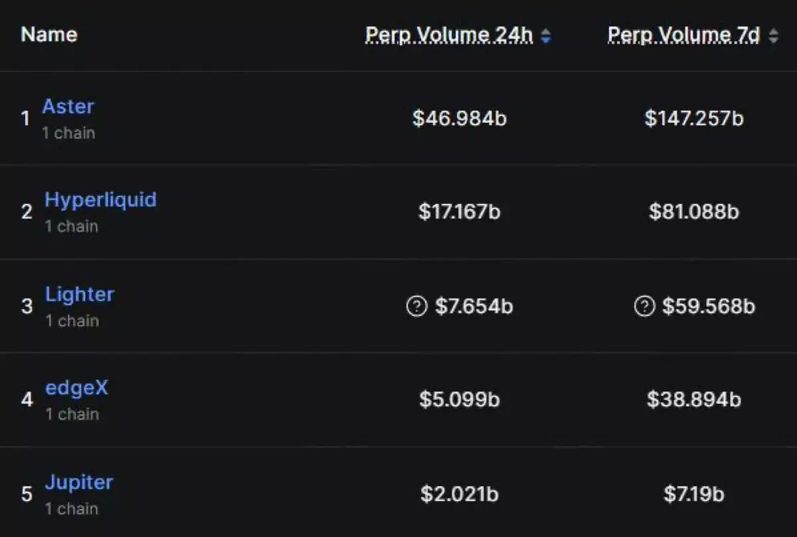Select edgeX's $38.894b 7d volume value

pos(694,400)
